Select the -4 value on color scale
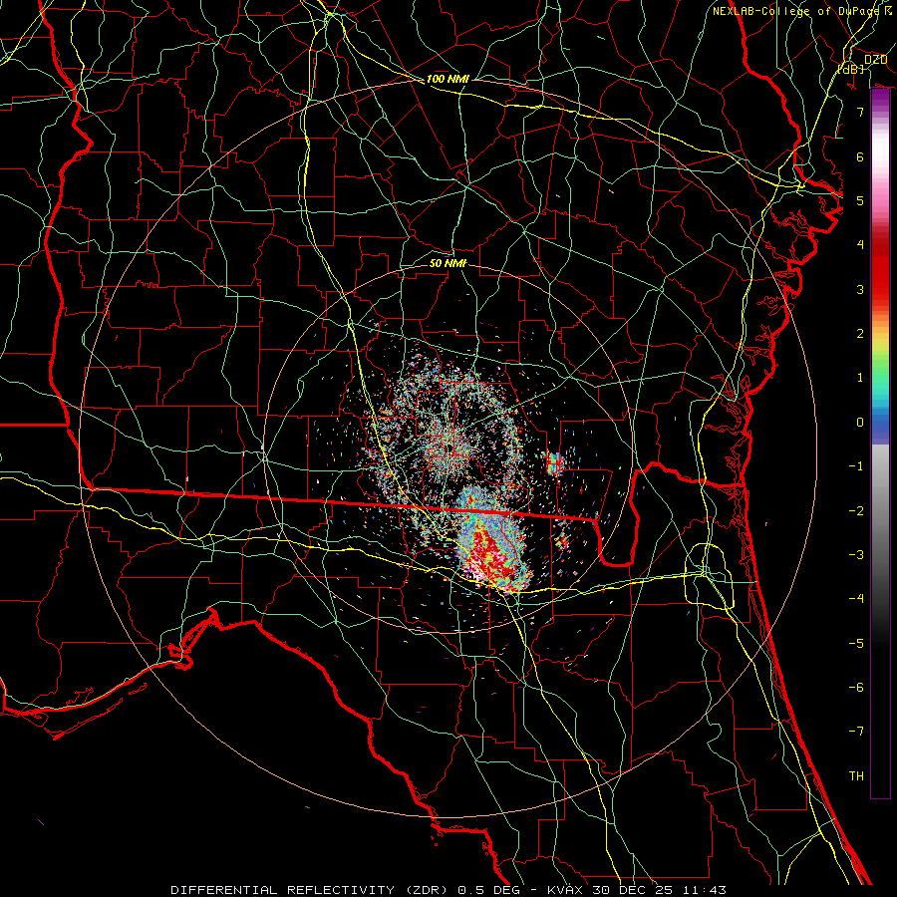This screenshot has width=897, height=897. pyautogui.click(x=856, y=599)
